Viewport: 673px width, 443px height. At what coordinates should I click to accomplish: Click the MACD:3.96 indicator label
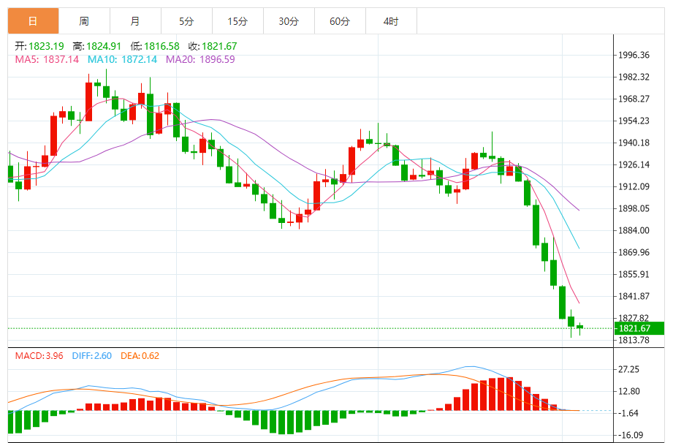39,356
